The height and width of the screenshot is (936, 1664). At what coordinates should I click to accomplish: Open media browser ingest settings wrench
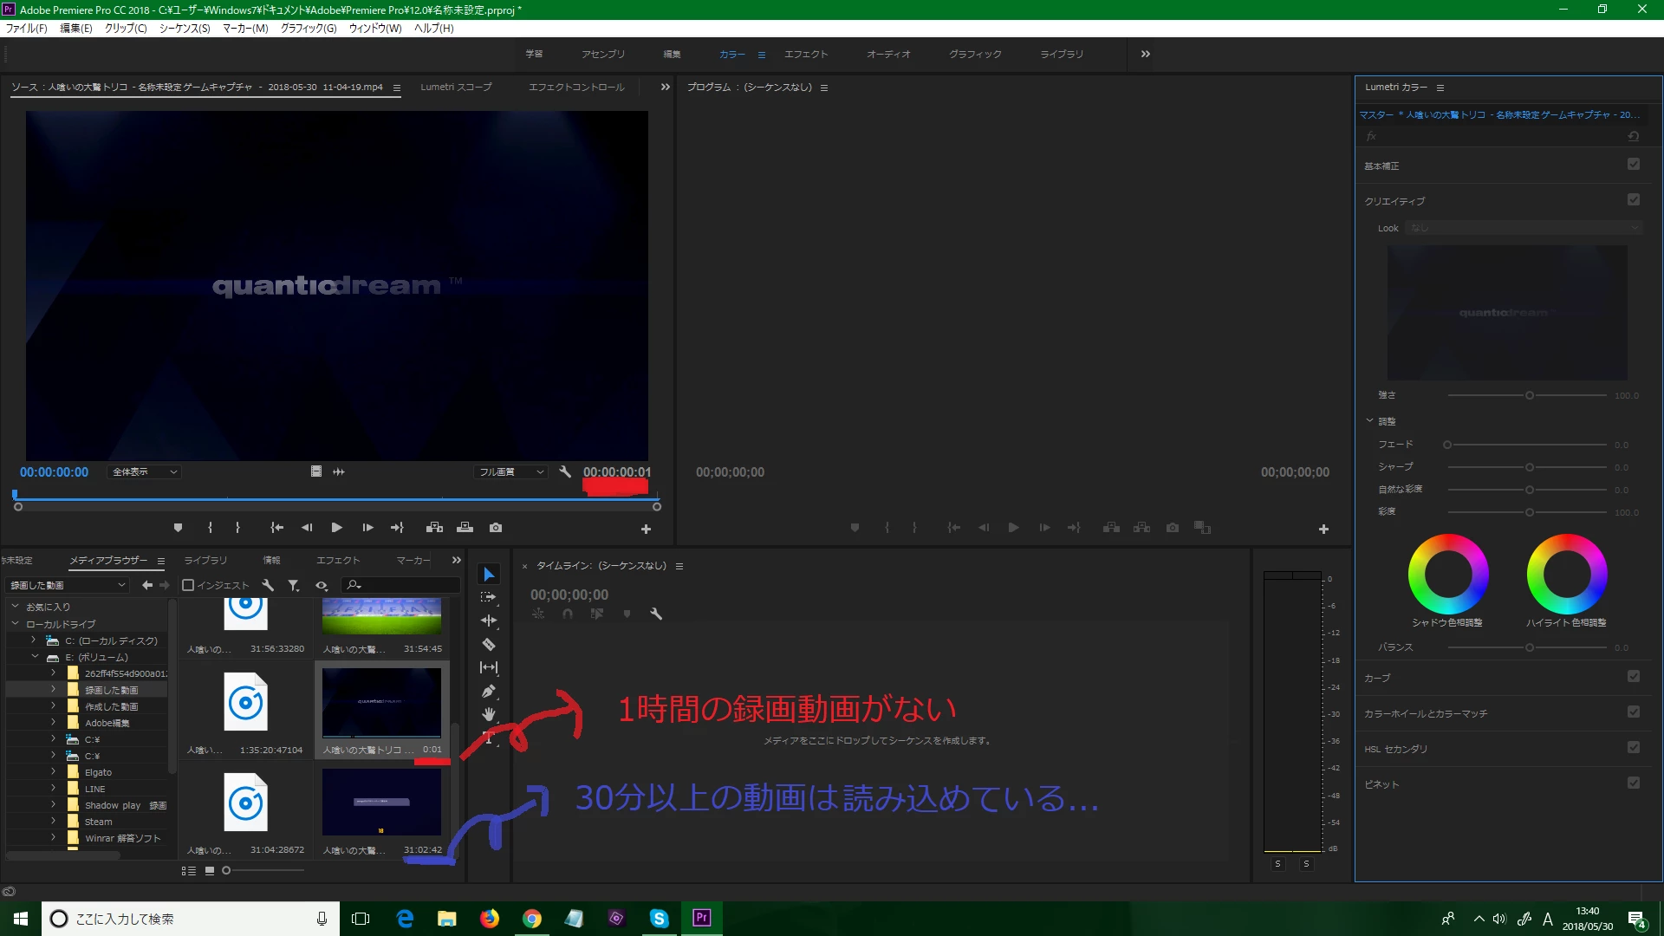pos(268,585)
